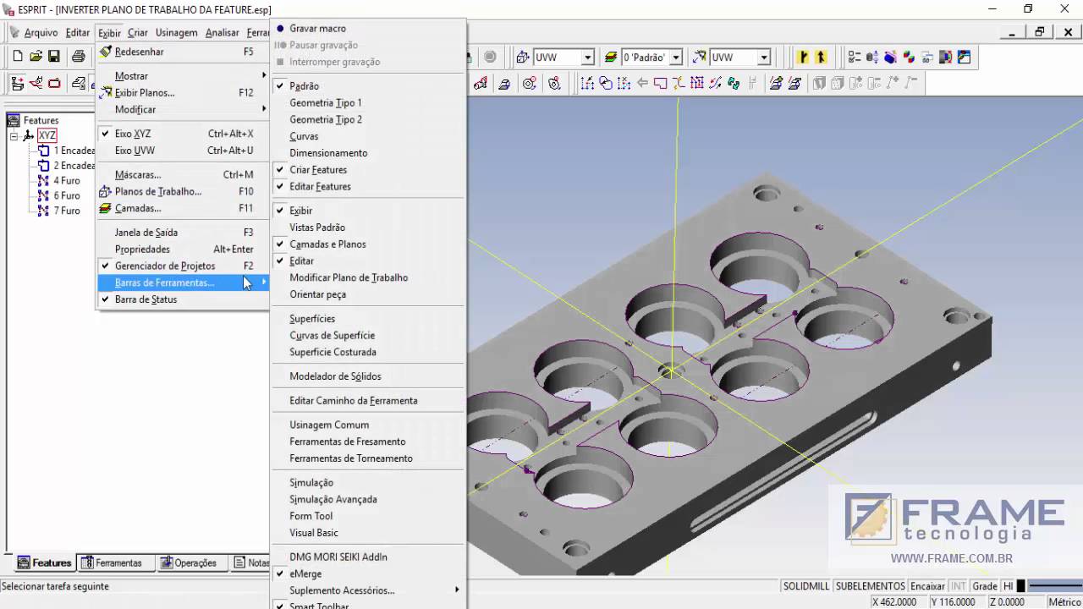Click the first icon in second-row left toolbar

pyautogui.click(x=18, y=83)
